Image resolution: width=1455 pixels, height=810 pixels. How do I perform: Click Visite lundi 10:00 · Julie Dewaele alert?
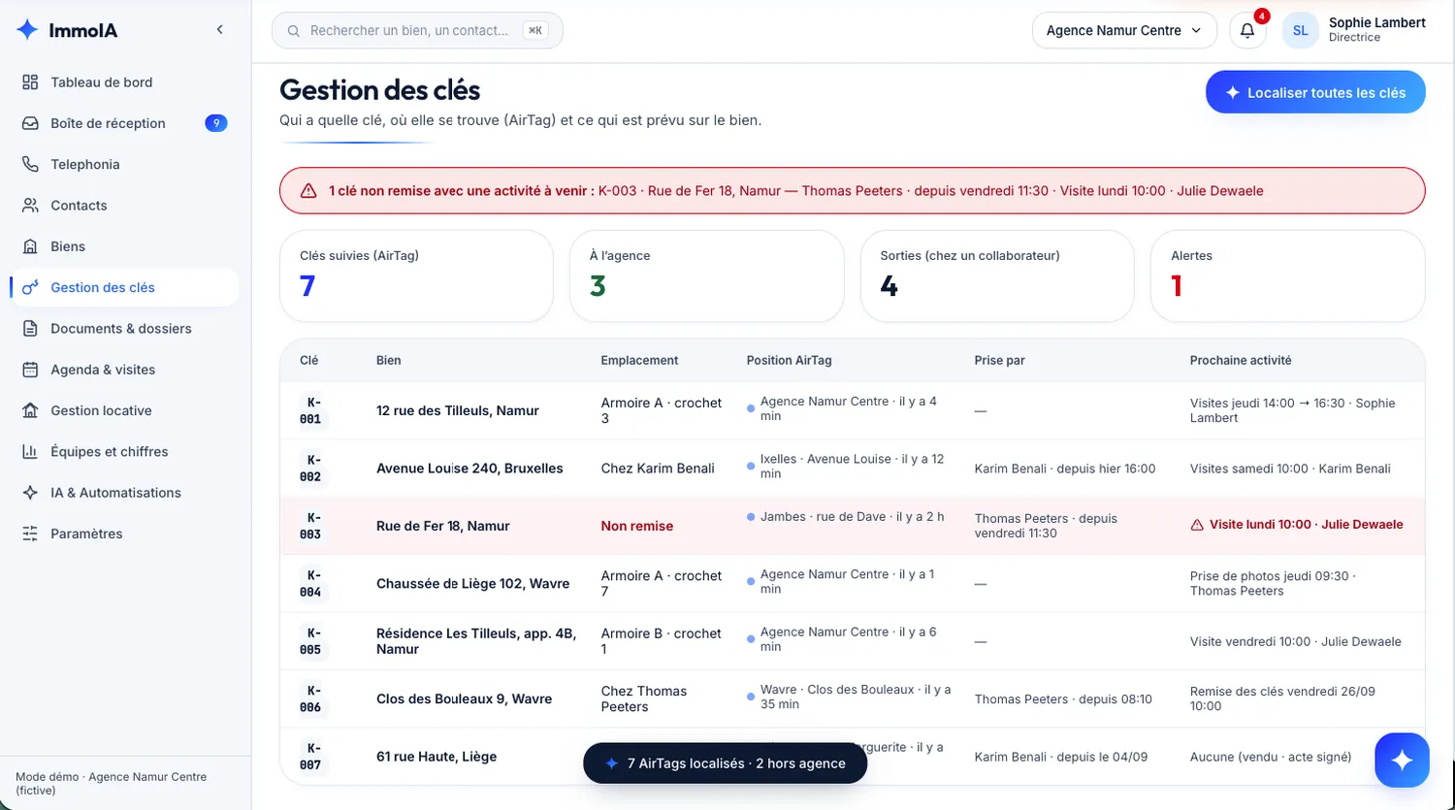(x=1297, y=525)
